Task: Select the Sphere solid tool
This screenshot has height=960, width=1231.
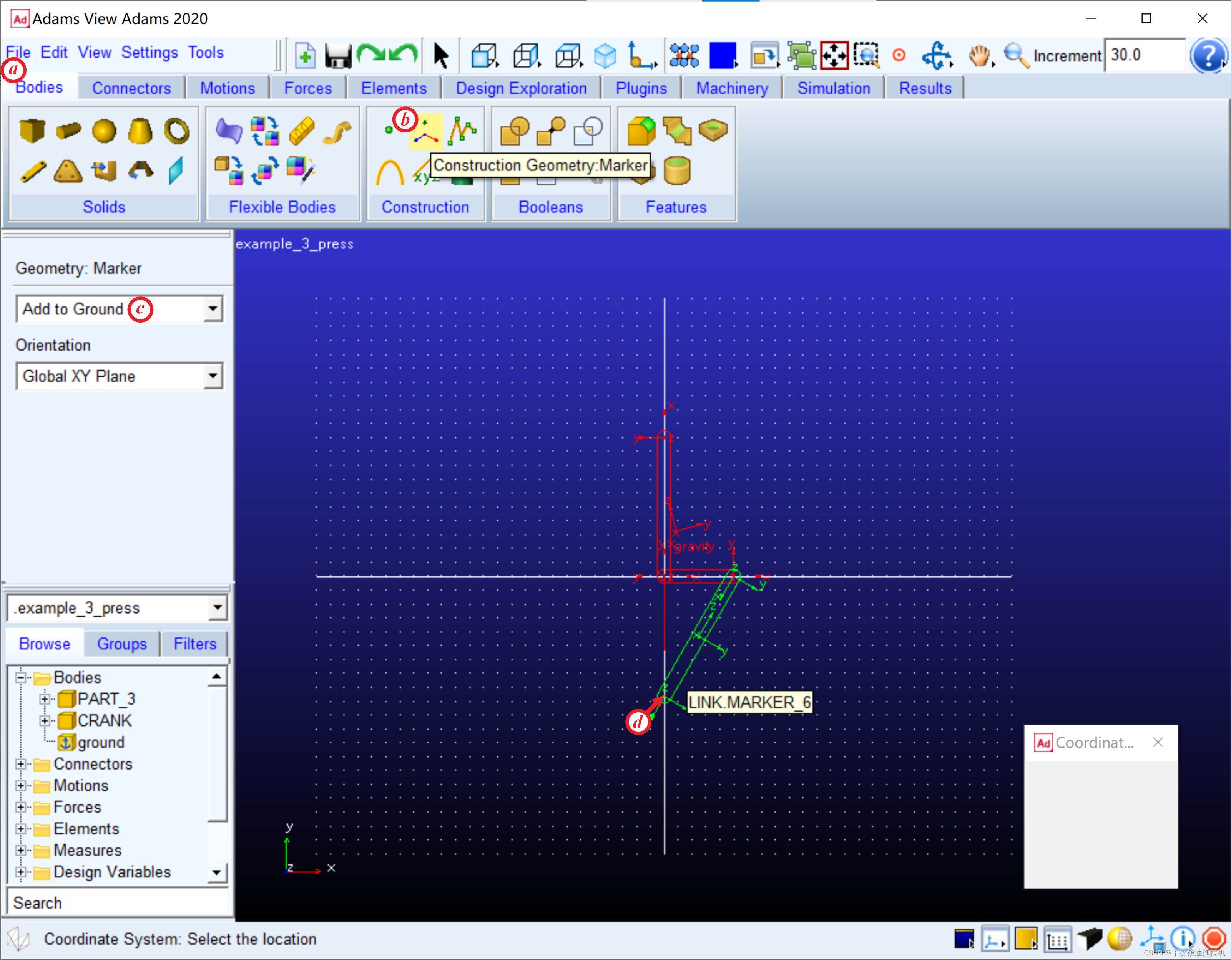Action: coord(104,131)
